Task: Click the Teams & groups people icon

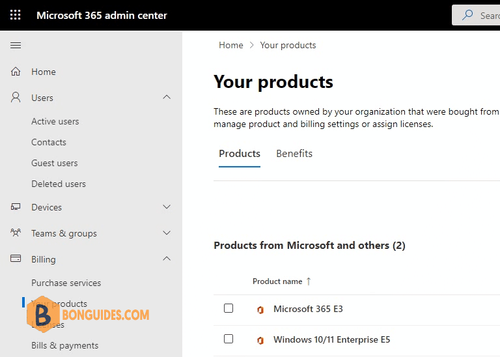Action: pyautogui.click(x=16, y=233)
